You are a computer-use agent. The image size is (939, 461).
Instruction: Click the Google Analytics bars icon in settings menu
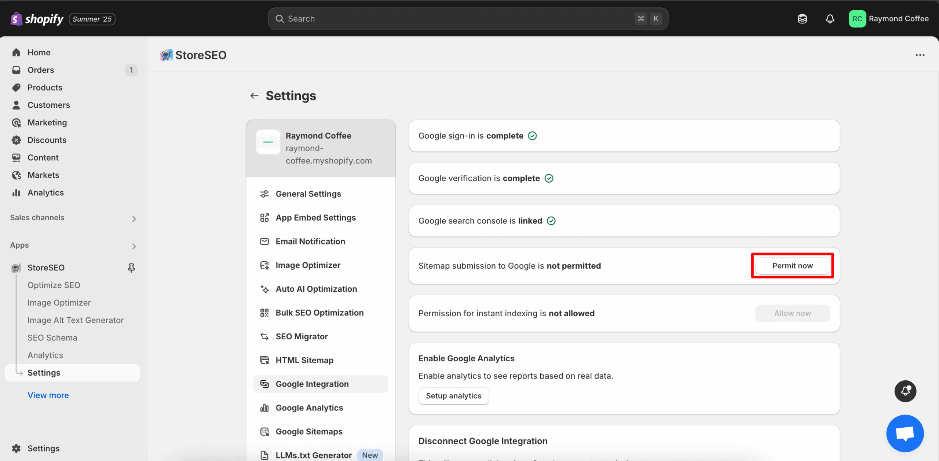pyautogui.click(x=264, y=408)
